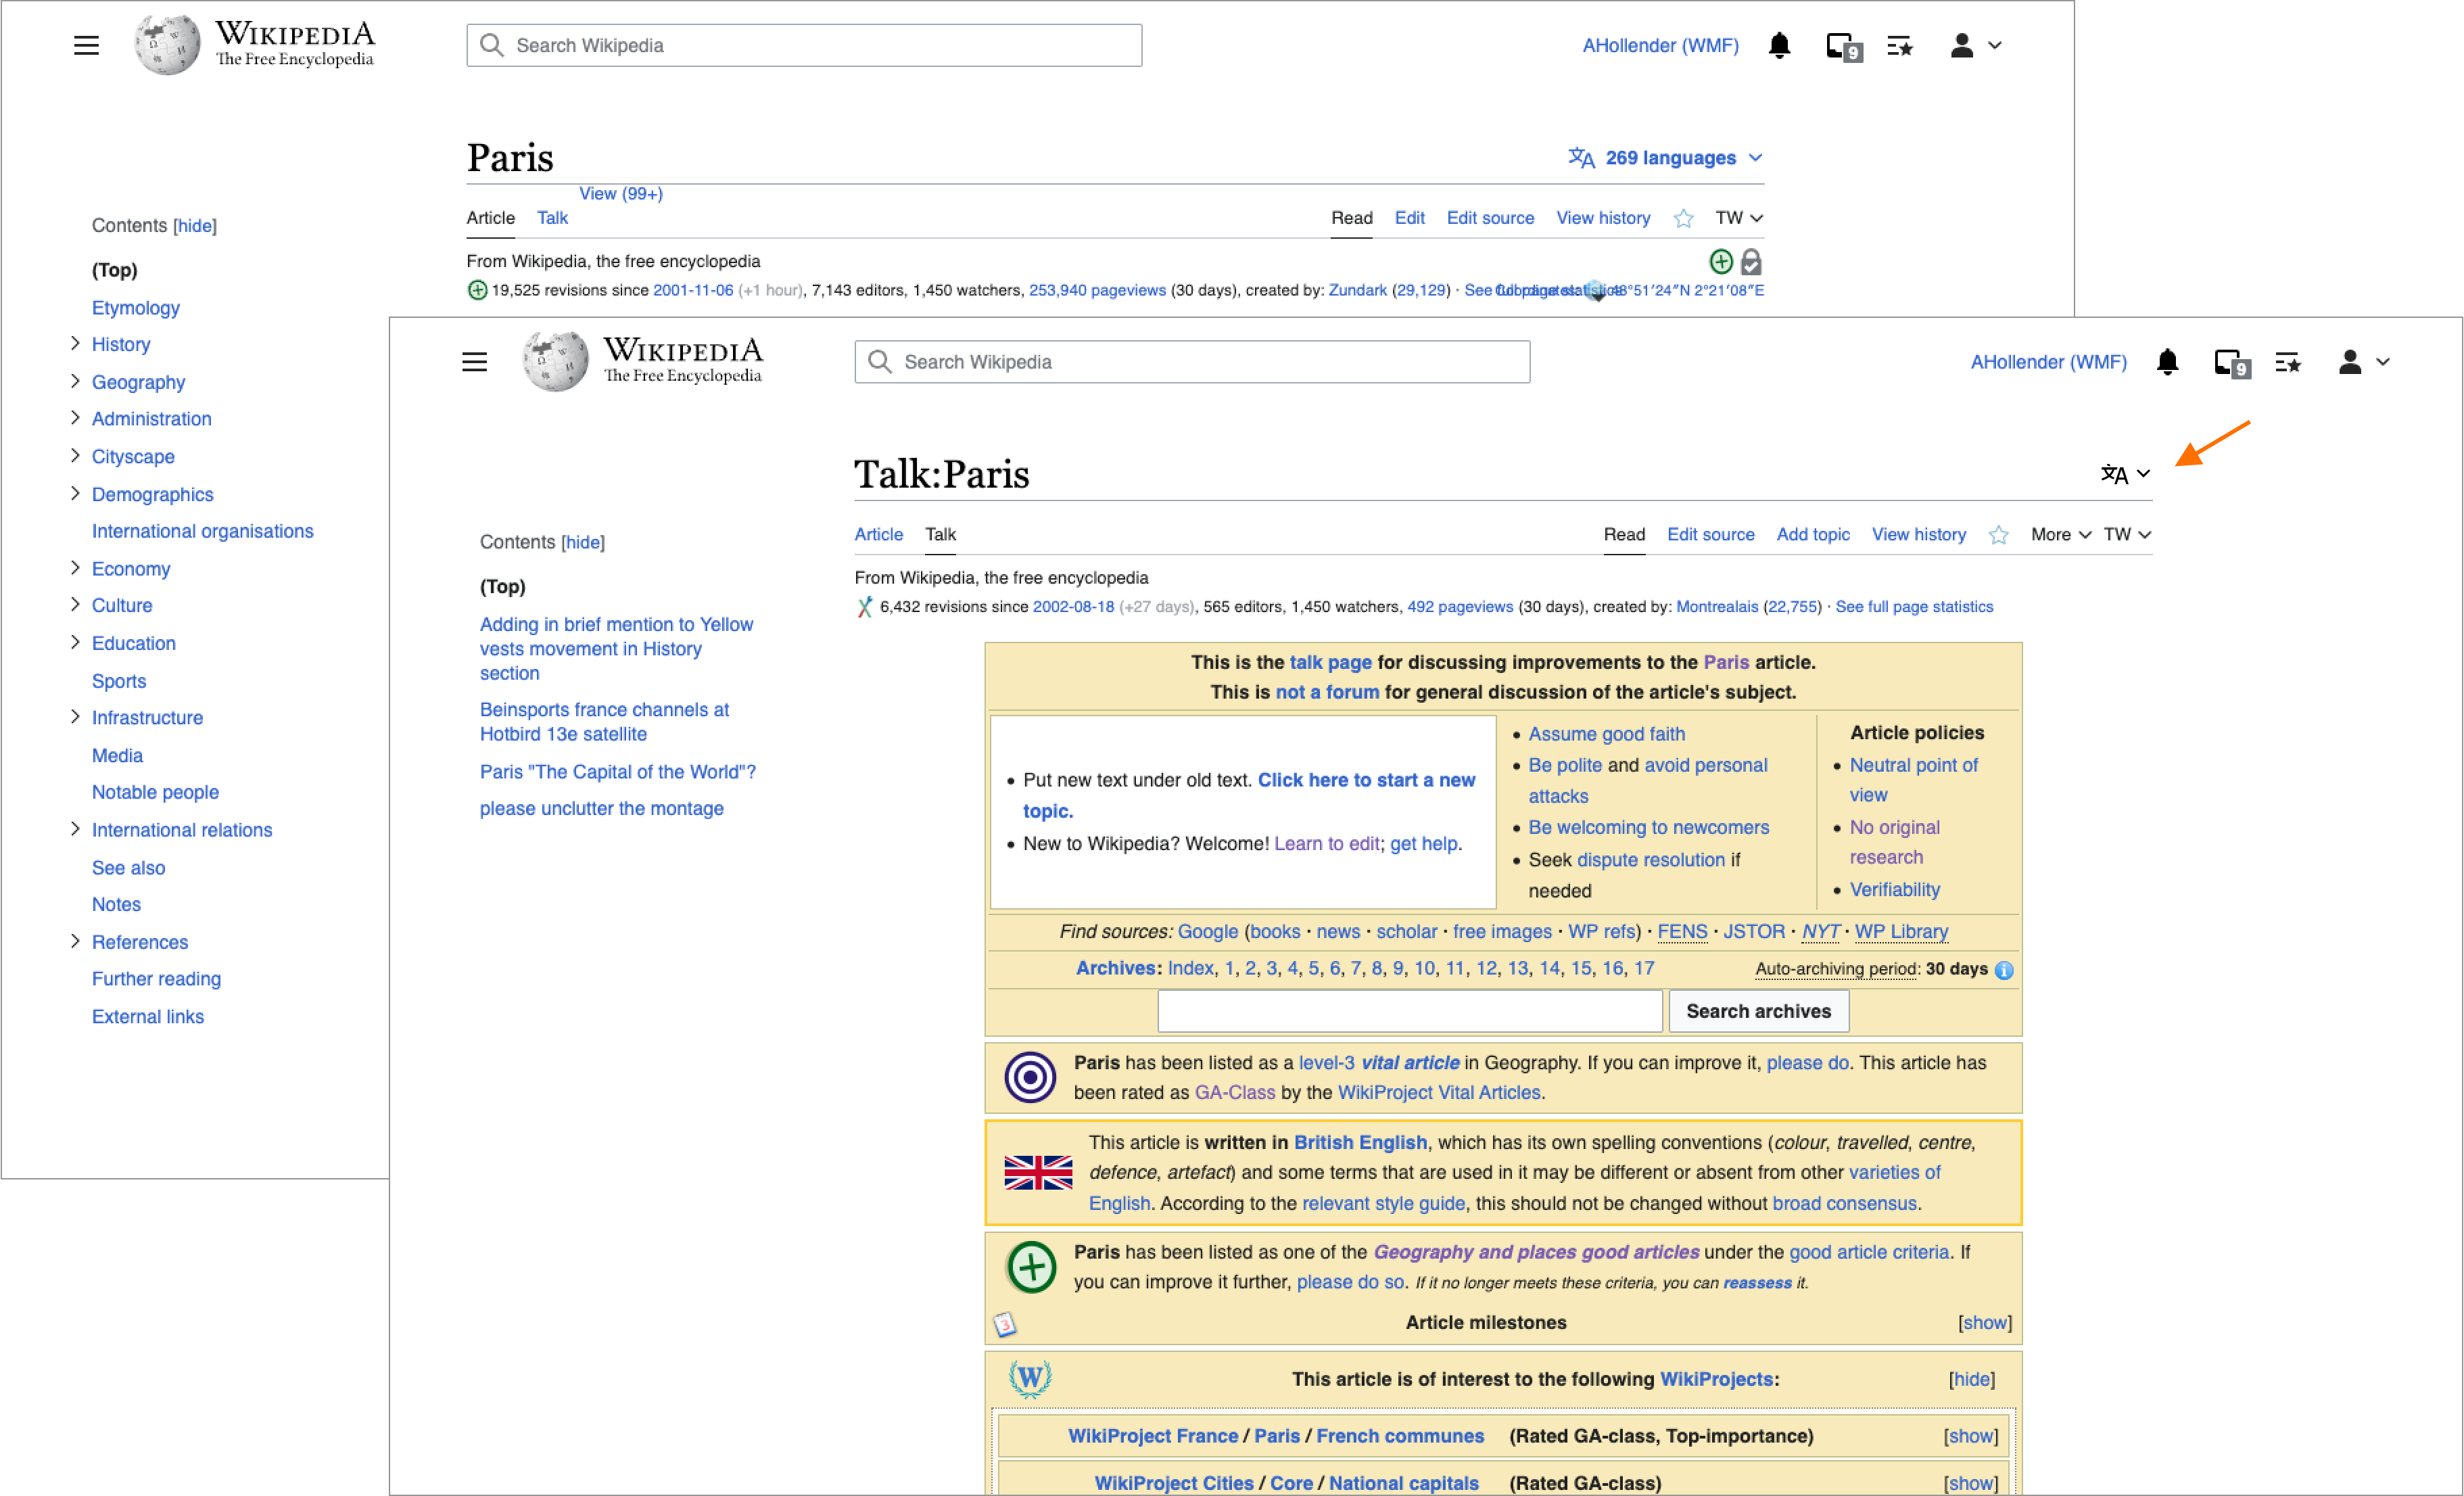Hide the WikiProjects list
2464x1496 pixels.
point(1971,1380)
